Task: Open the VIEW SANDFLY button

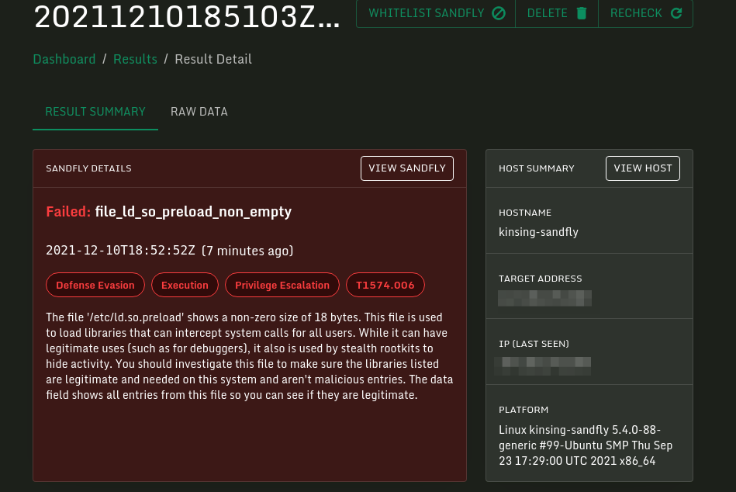Action: tap(407, 168)
